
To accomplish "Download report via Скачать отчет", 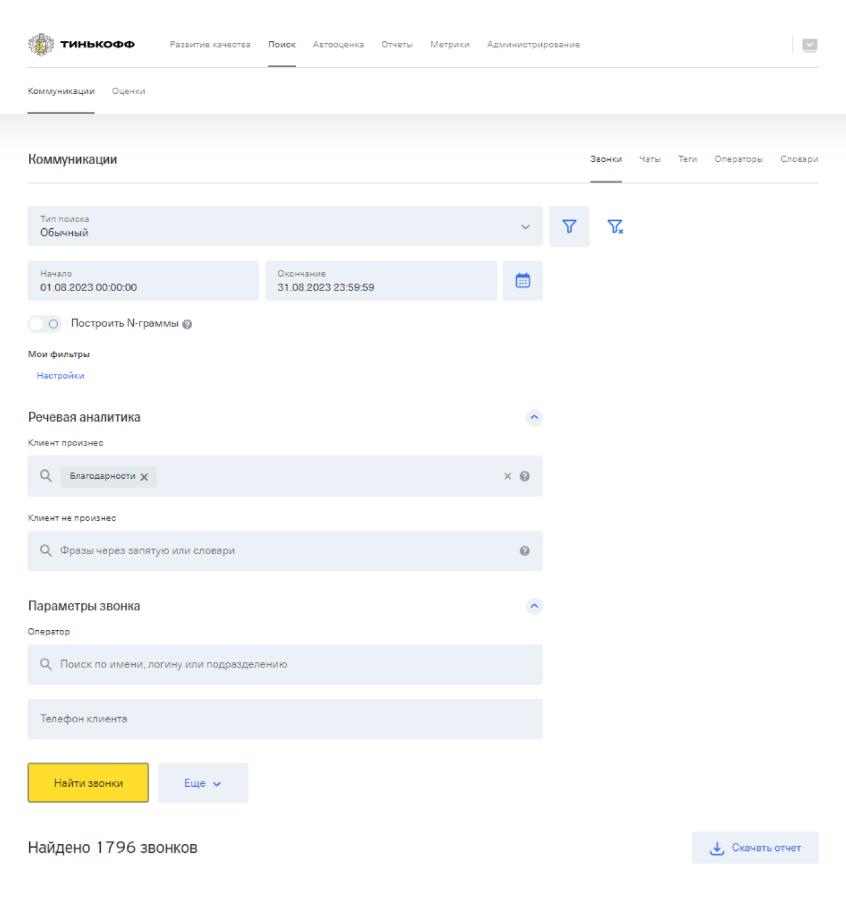I will click(755, 848).
